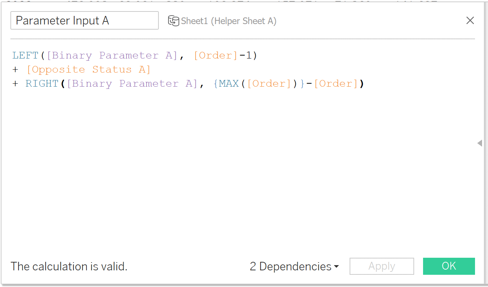Click the disabled Apply button
Image resolution: width=488 pixels, height=287 pixels.
[381, 266]
